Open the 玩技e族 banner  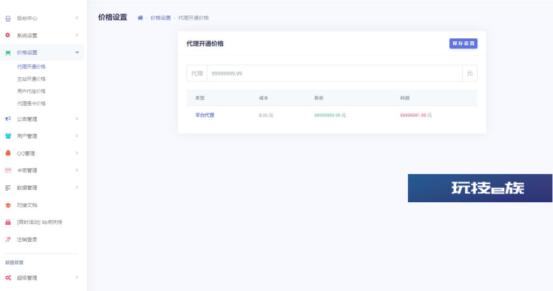tap(480, 188)
